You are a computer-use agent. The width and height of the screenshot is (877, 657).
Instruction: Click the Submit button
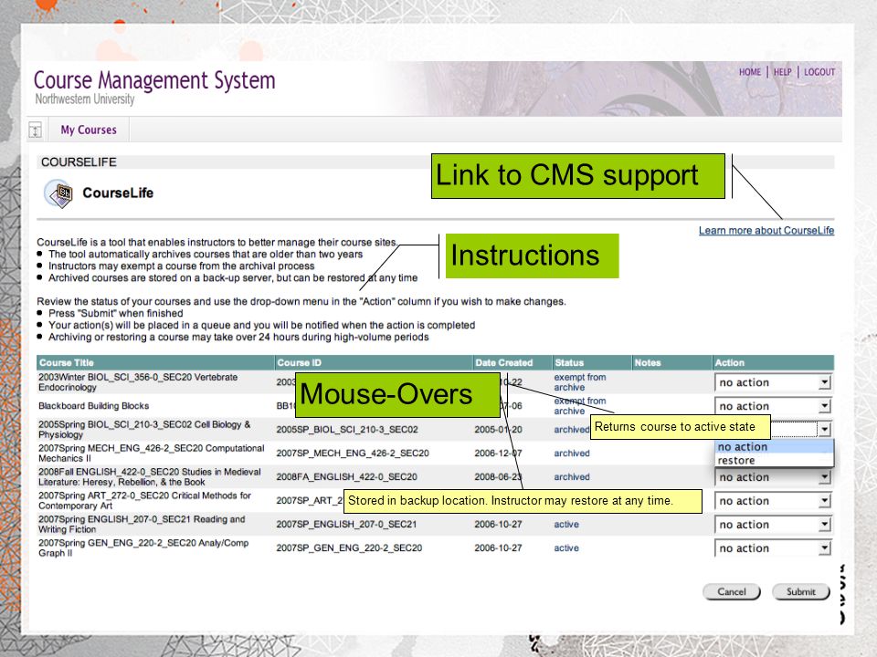click(801, 591)
